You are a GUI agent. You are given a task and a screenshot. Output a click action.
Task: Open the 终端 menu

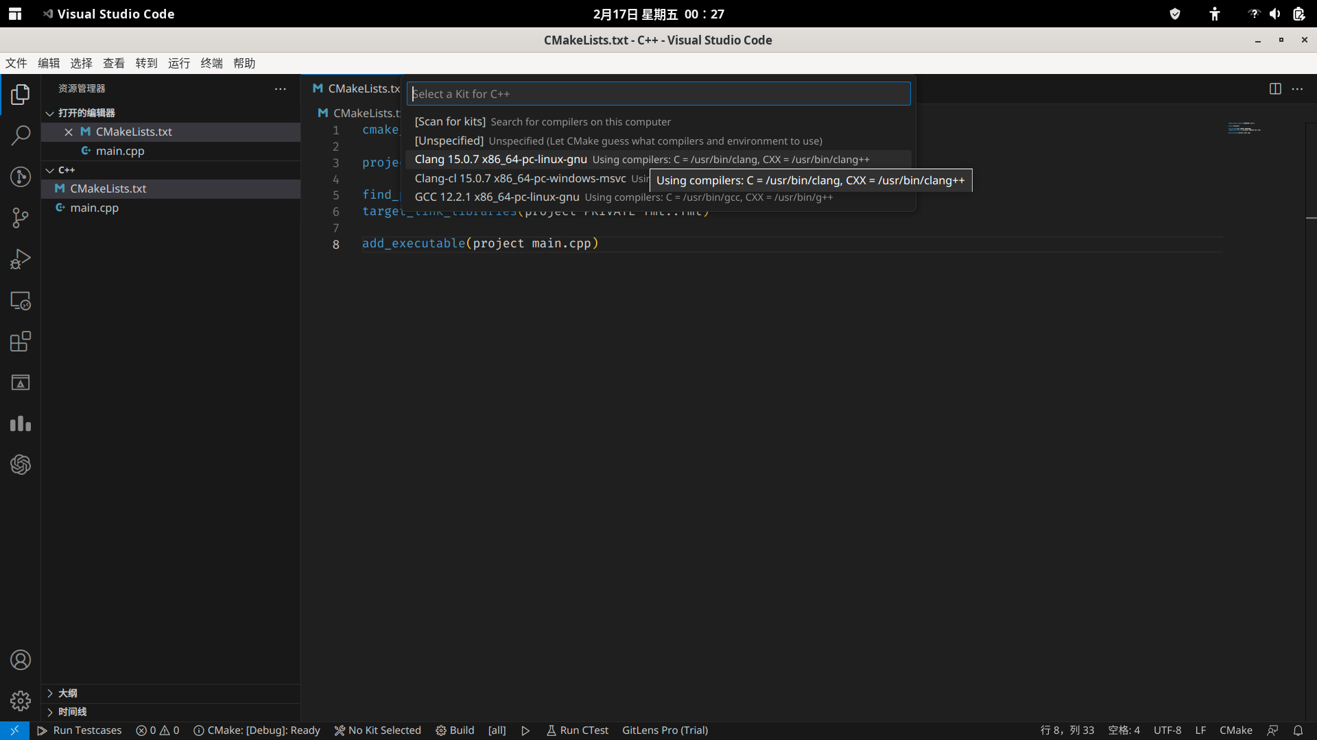[211, 63]
